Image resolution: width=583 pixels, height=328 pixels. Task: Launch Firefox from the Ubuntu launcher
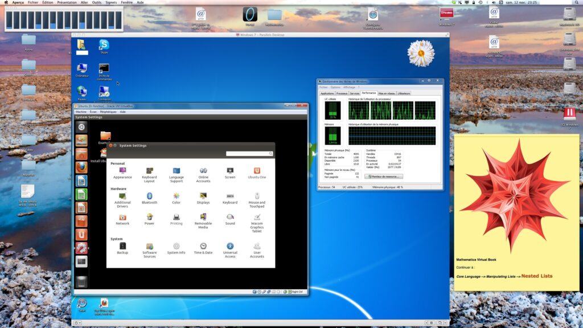(81, 167)
